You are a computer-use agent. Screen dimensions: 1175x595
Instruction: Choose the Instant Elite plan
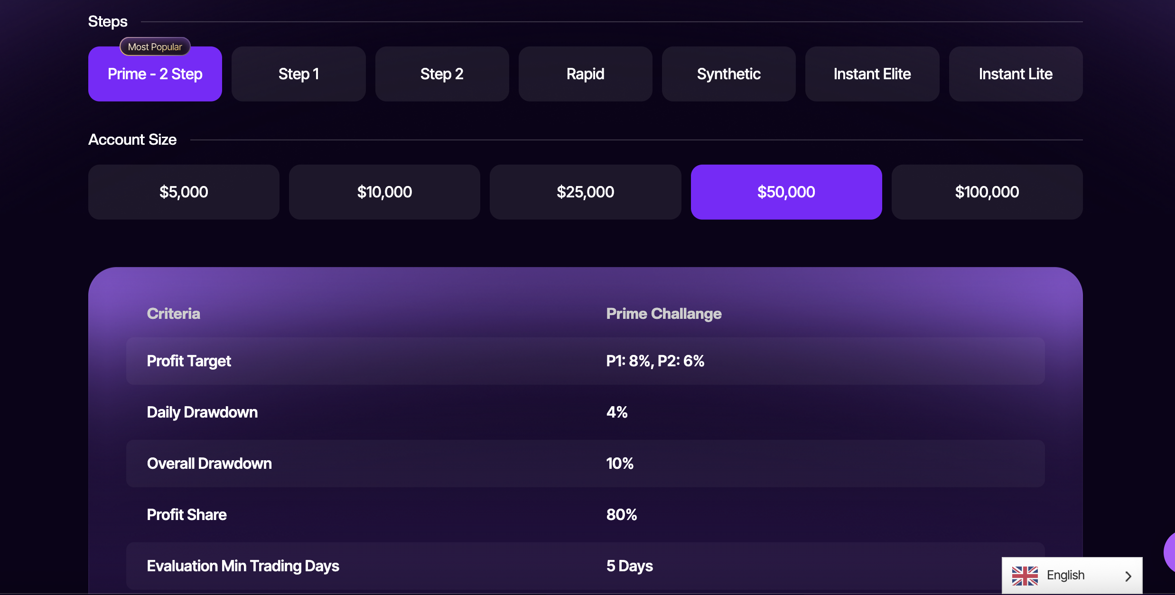tap(872, 74)
